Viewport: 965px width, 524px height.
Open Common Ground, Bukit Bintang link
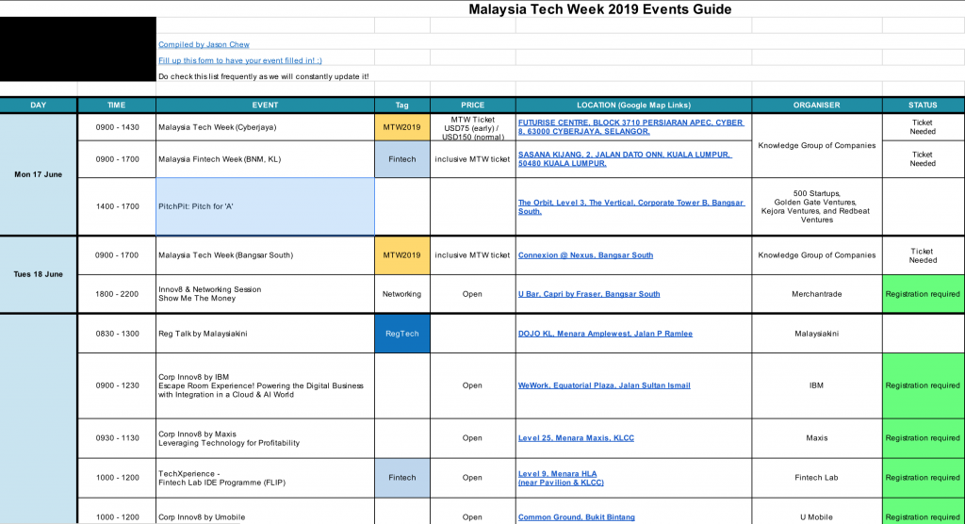pyautogui.click(x=577, y=517)
